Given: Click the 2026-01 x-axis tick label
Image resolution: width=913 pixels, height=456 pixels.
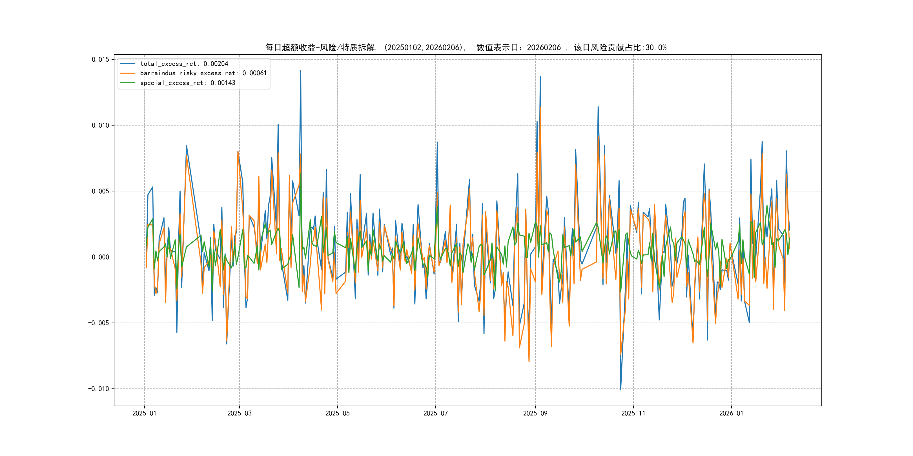Looking at the screenshot, I should tap(731, 413).
